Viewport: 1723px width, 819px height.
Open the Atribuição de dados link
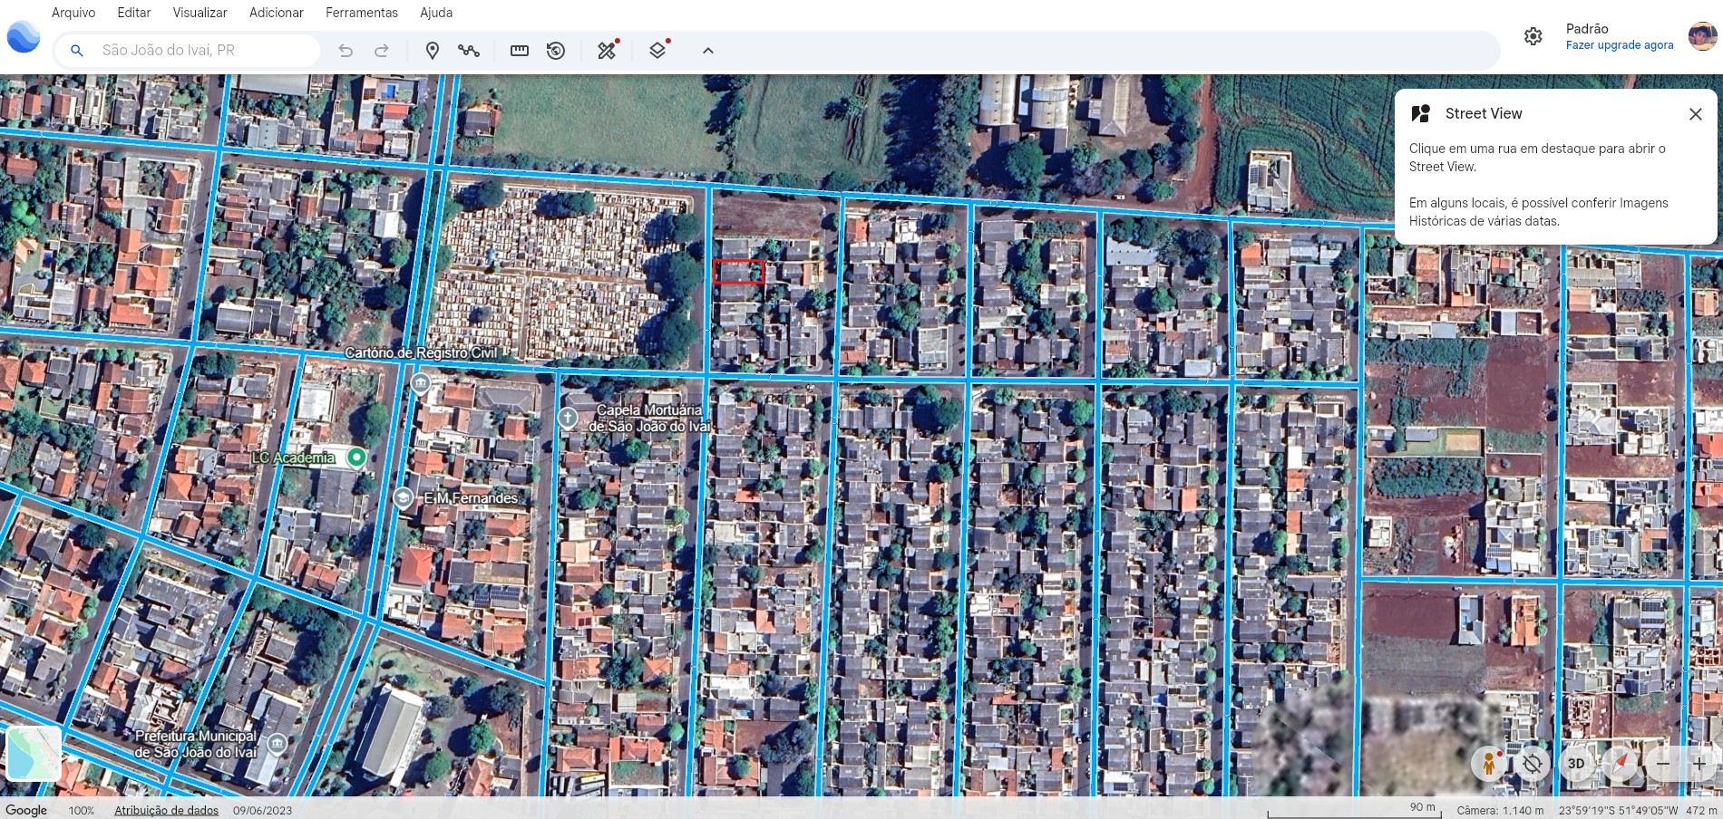[166, 811]
